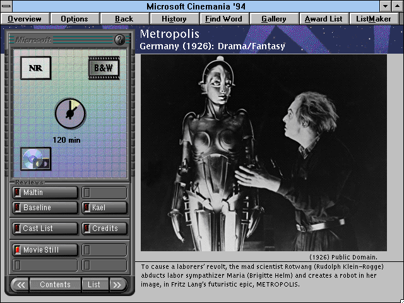
Task: Click the B&W film strip icon
Action: coord(104,68)
